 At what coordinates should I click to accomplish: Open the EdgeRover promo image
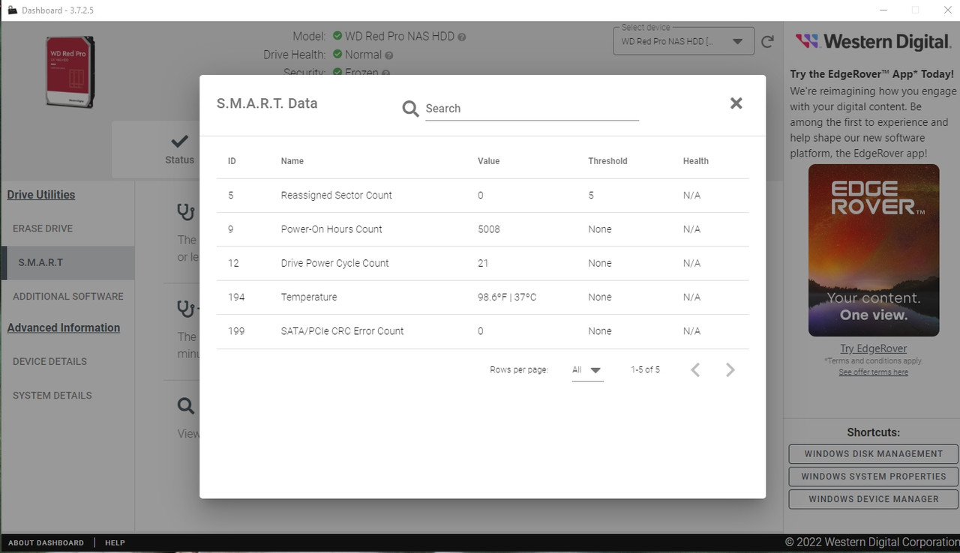click(x=874, y=250)
